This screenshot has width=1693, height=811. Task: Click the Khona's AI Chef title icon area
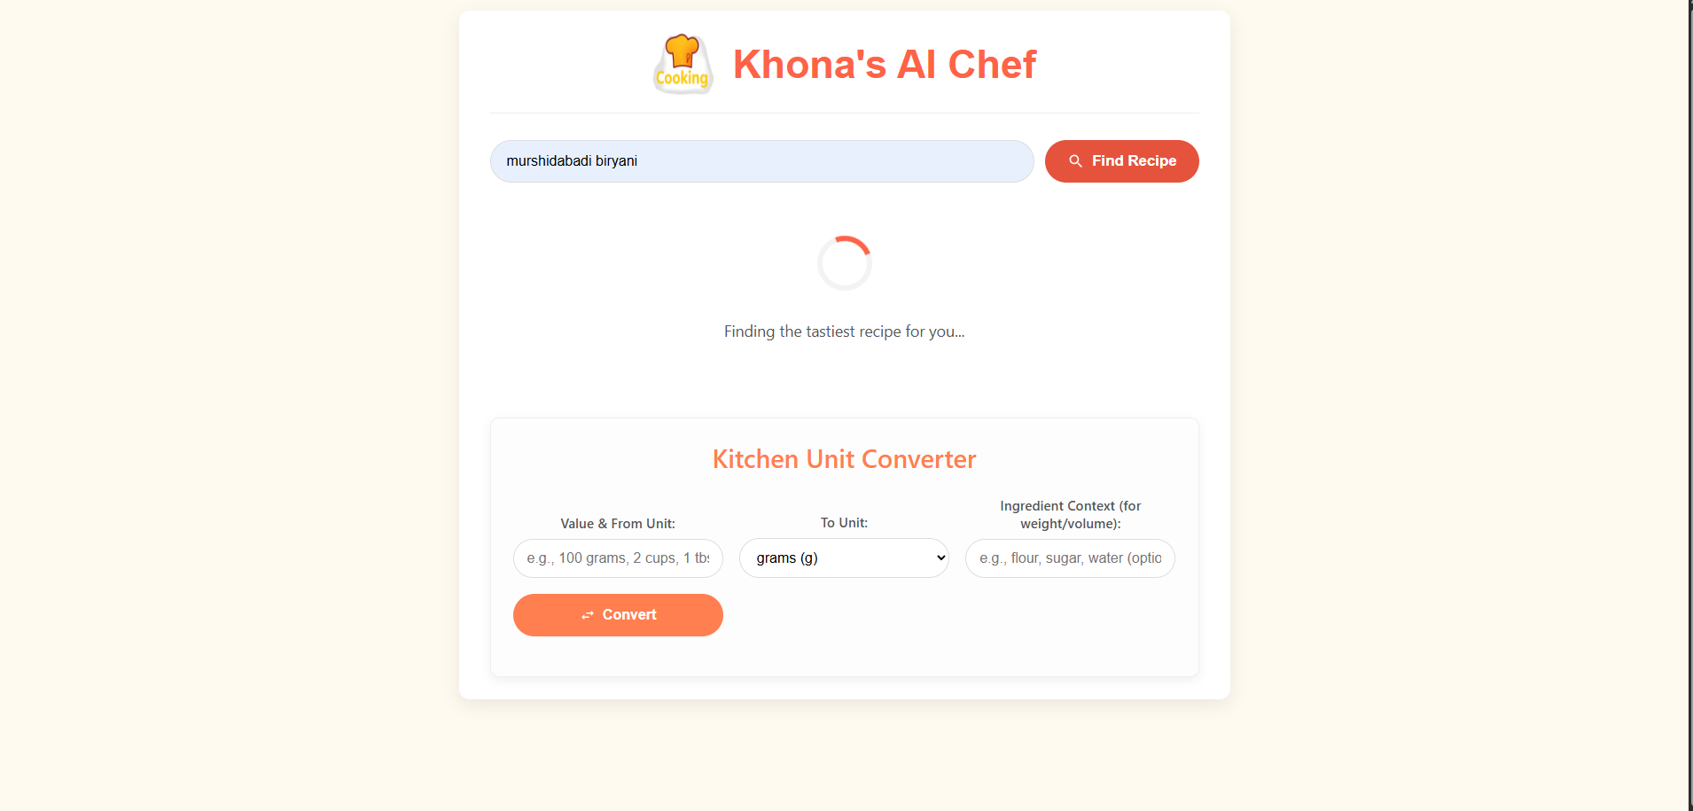[683, 63]
